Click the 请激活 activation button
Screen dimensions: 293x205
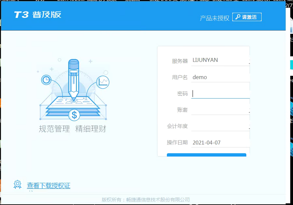click(247, 17)
